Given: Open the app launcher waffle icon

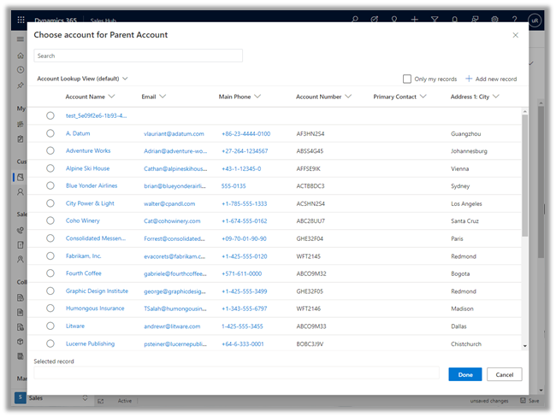Looking at the screenshot, I should pyautogui.click(x=21, y=19).
